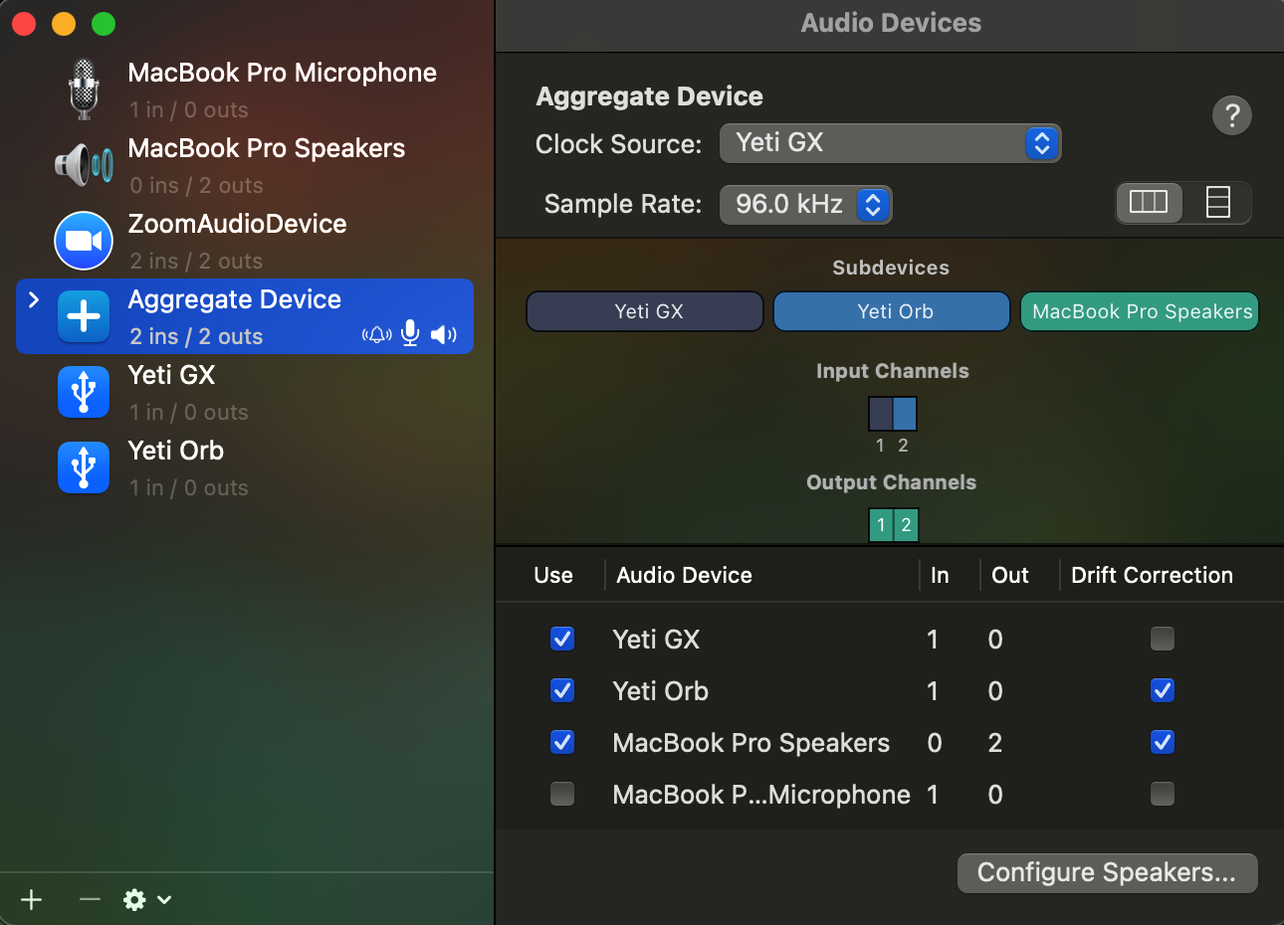This screenshot has height=925, width=1284.
Task: Uncheck Use for Yeti GX
Action: click(x=562, y=639)
